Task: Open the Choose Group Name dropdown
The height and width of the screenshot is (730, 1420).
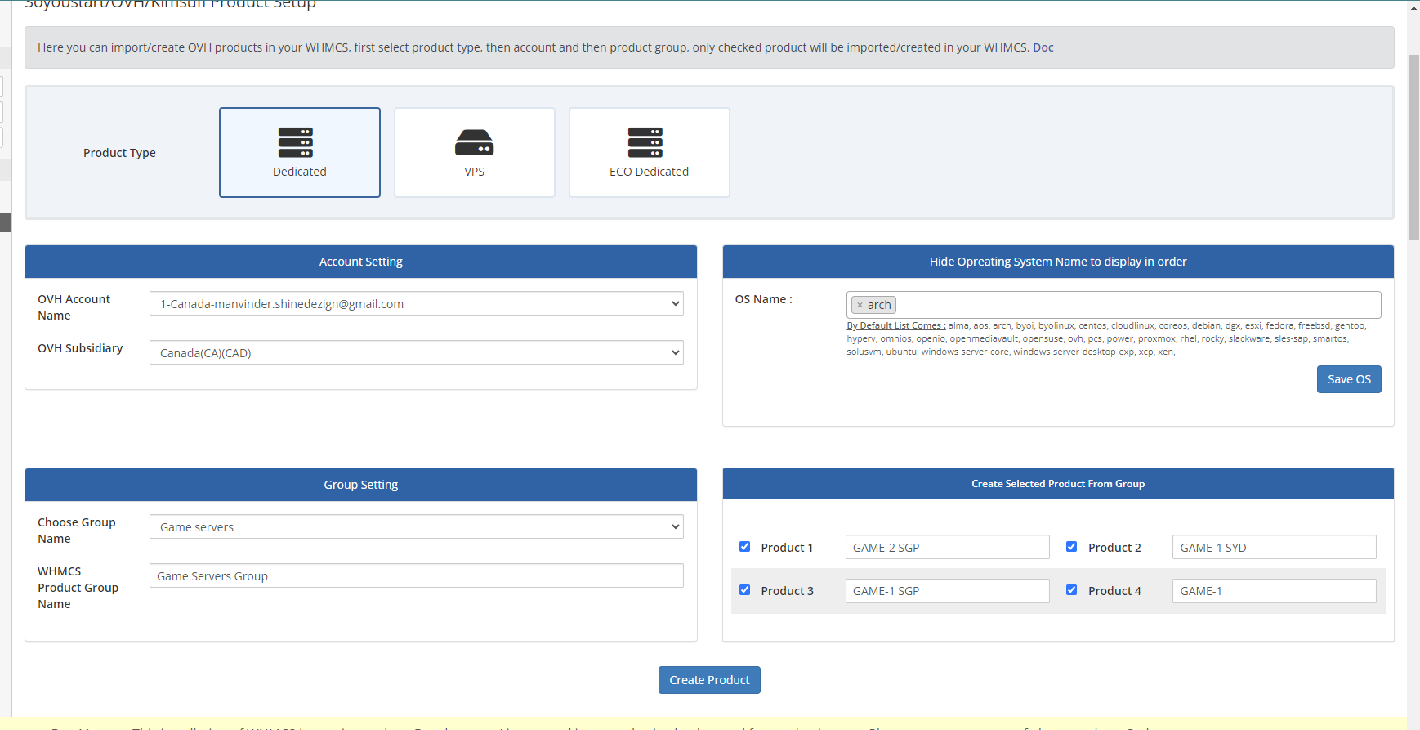Action: click(417, 527)
